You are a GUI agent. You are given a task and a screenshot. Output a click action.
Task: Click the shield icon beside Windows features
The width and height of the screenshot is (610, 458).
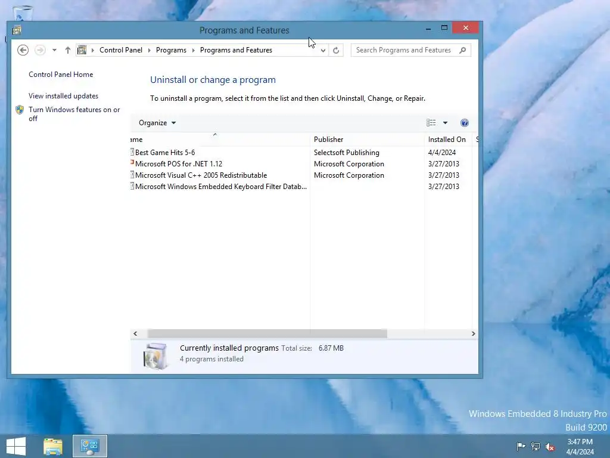[x=20, y=110]
